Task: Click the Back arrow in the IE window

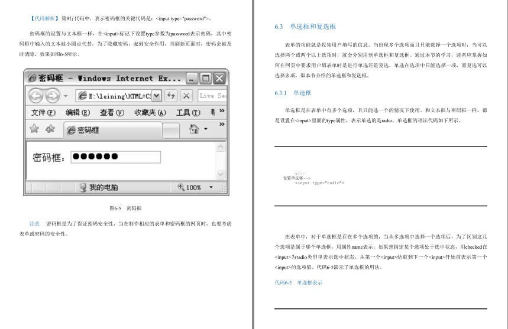Action: pyautogui.click(x=35, y=96)
